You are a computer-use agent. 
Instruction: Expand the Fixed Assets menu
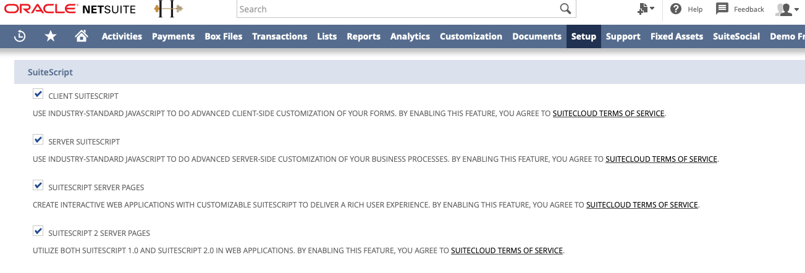click(x=676, y=36)
